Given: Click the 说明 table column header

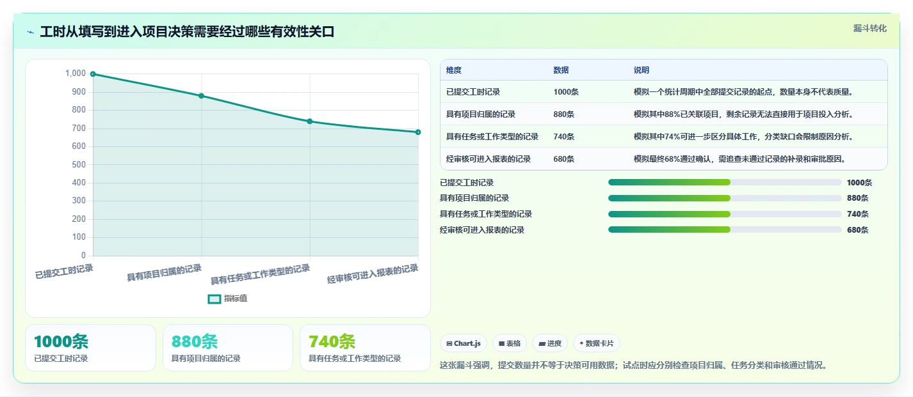Looking at the screenshot, I should [x=642, y=70].
